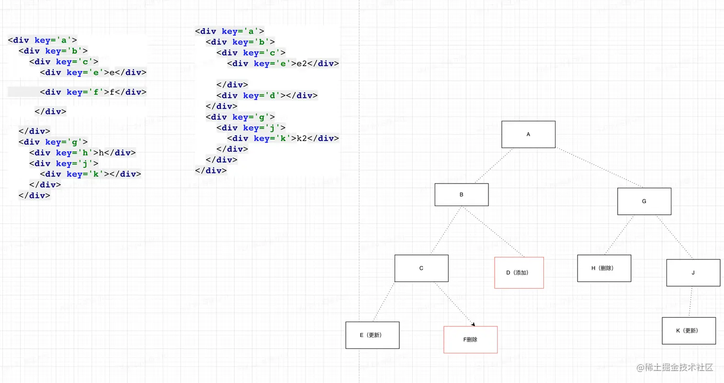The height and width of the screenshot is (383, 724).
Task: Select the red D（添加） node
Action: 519,273
